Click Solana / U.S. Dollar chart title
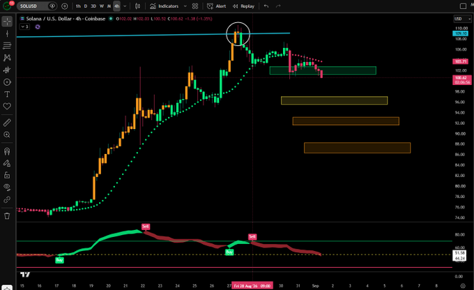Viewport: 474px width, 290px height. (x=66, y=19)
